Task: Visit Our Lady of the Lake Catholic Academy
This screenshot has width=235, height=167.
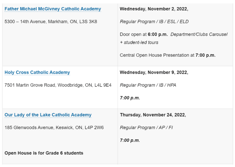Action: [48, 115]
